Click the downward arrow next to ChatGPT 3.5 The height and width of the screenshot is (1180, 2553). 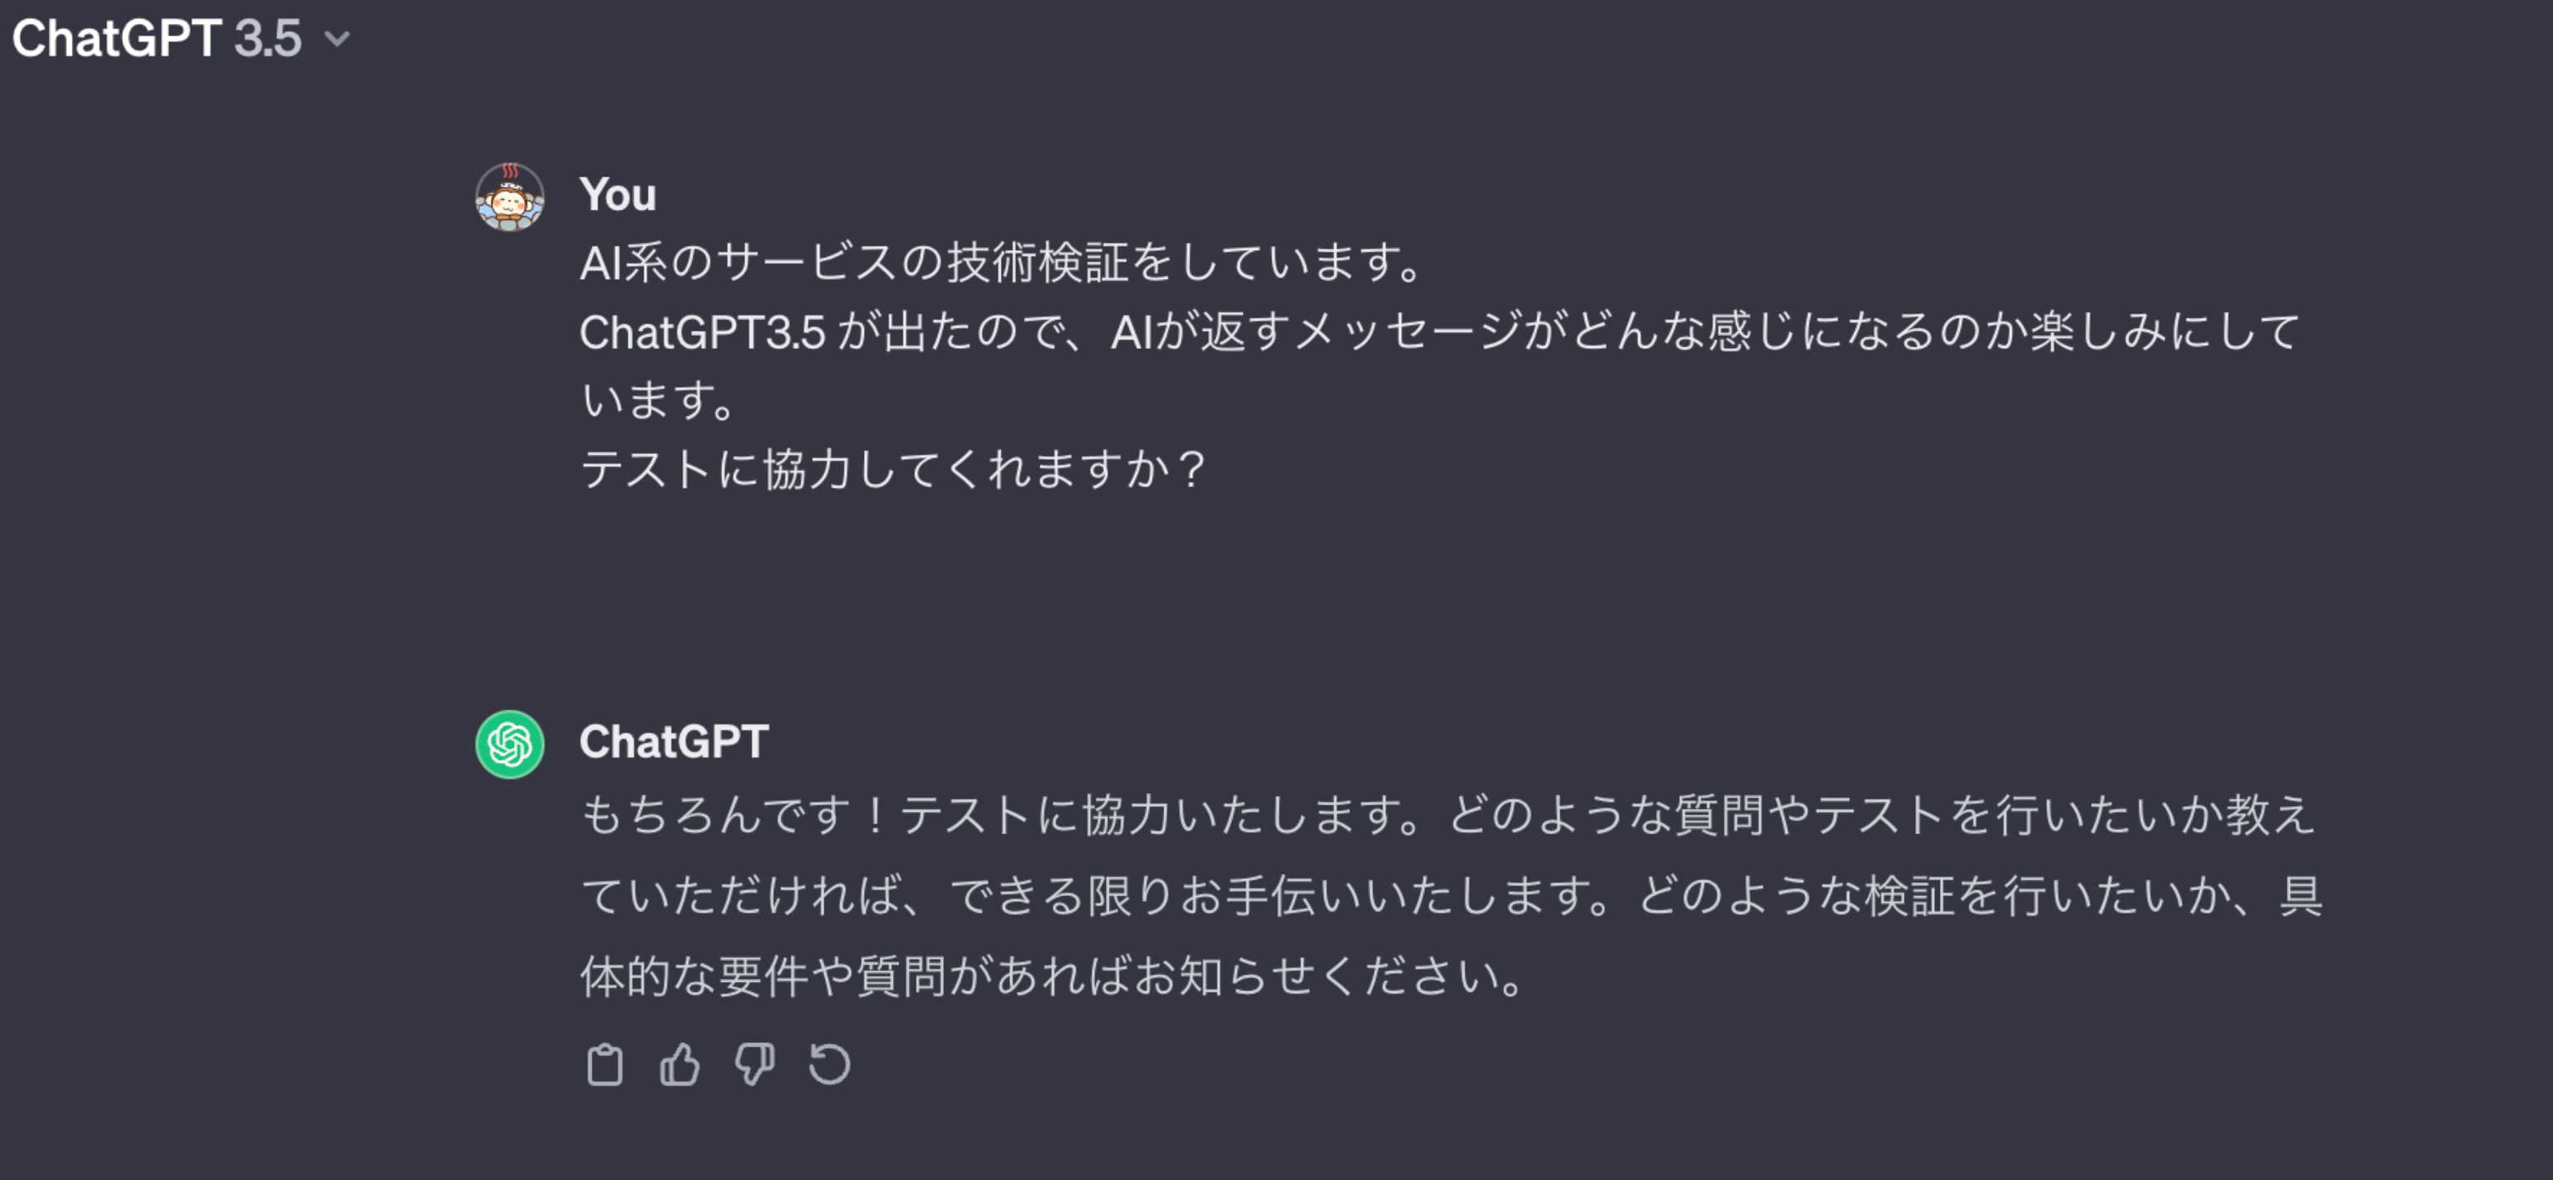click(x=338, y=40)
